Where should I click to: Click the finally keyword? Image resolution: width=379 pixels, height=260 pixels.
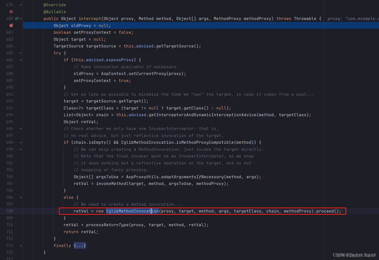[62, 245]
